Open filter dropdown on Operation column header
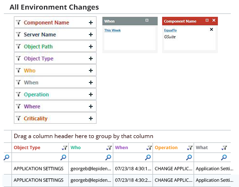The image size is (239, 187). pos(190,148)
